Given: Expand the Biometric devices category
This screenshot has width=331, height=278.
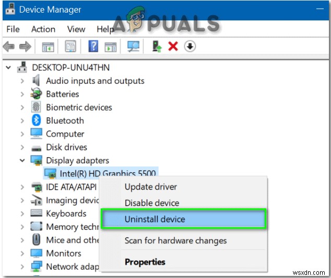Looking at the screenshot, I should tap(22, 107).
